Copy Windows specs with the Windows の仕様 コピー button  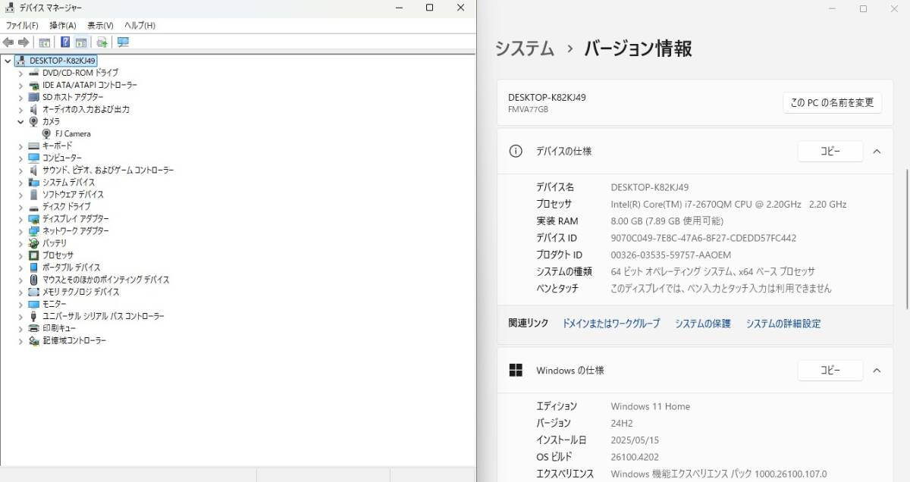click(x=830, y=371)
